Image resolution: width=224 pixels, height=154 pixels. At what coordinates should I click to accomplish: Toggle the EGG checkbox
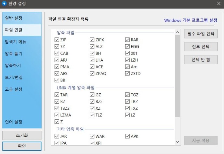pyautogui.click(x=127, y=46)
